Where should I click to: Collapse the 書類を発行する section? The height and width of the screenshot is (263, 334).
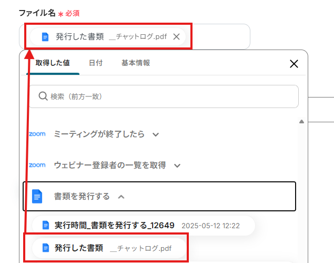[122, 197]
